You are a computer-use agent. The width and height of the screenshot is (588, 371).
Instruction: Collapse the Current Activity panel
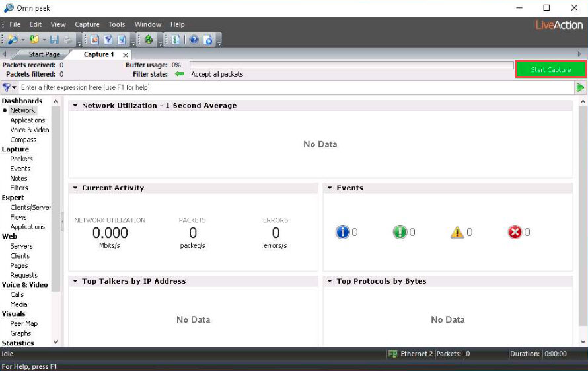pos(75,188)
